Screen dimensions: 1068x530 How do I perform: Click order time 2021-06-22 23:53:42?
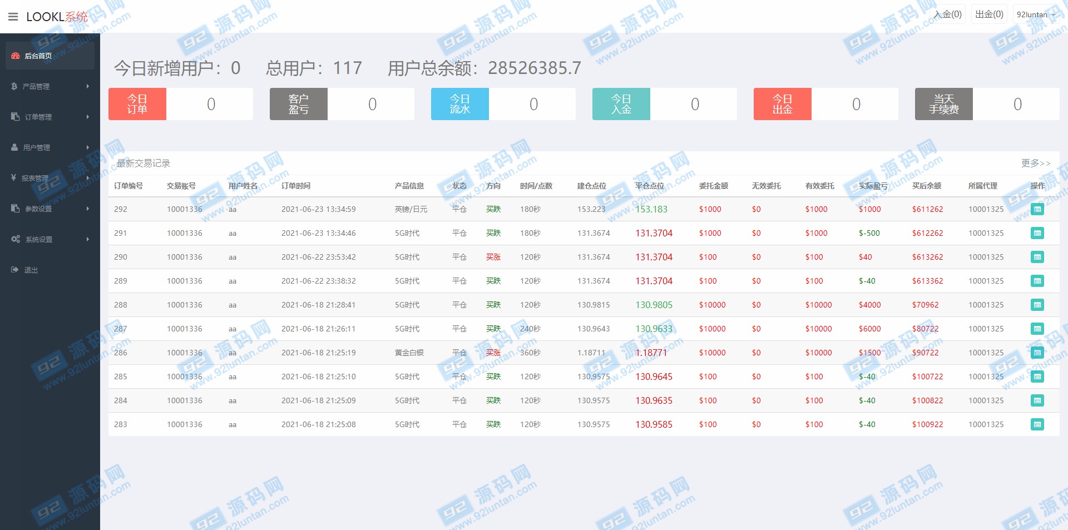(319, 257)
